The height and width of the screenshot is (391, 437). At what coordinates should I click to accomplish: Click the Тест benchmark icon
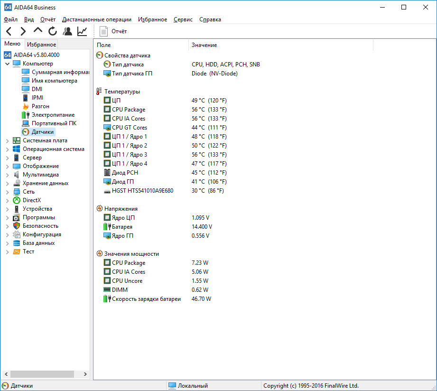coord(17,251)
